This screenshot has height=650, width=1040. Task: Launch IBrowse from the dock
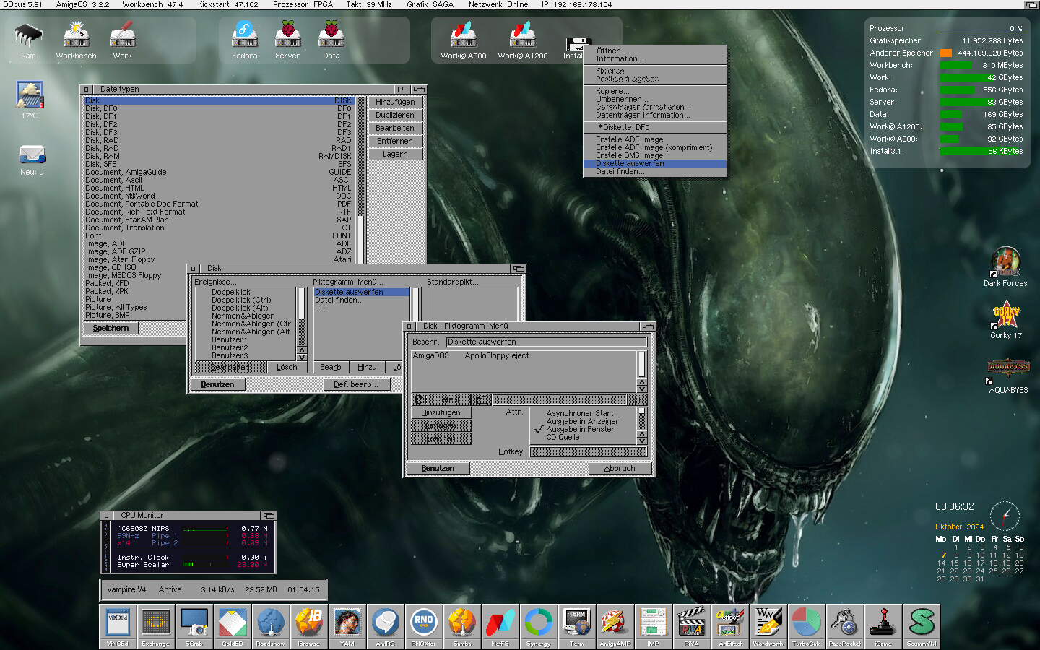click(x=309, y=625)
